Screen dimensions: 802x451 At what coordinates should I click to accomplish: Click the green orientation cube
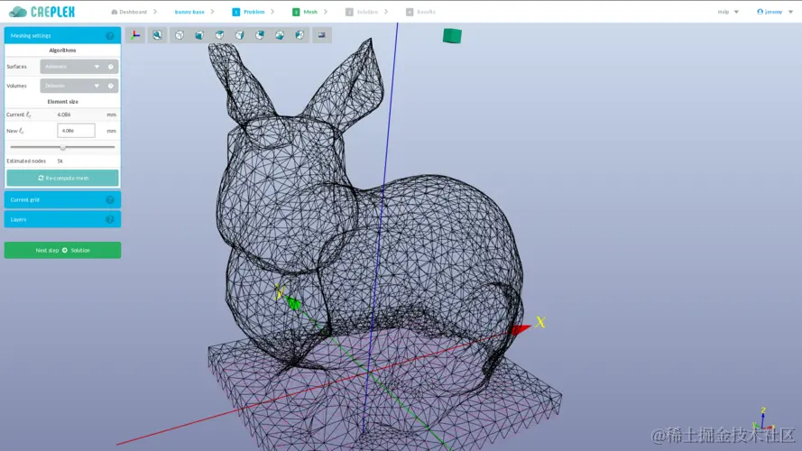pyautogui.click(x=452, y=36)
